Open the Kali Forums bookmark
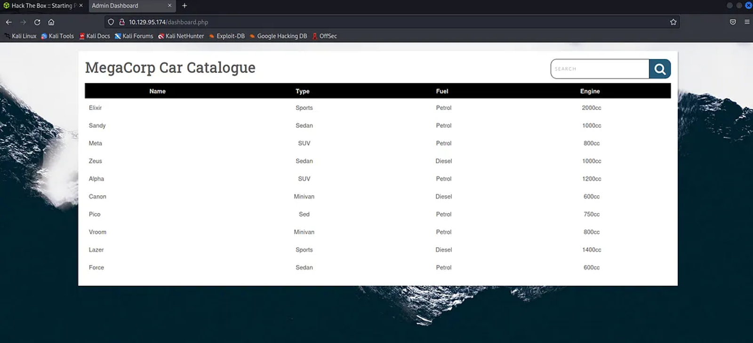This screenshot has height=343, width=753. click(x=134, y=36)
